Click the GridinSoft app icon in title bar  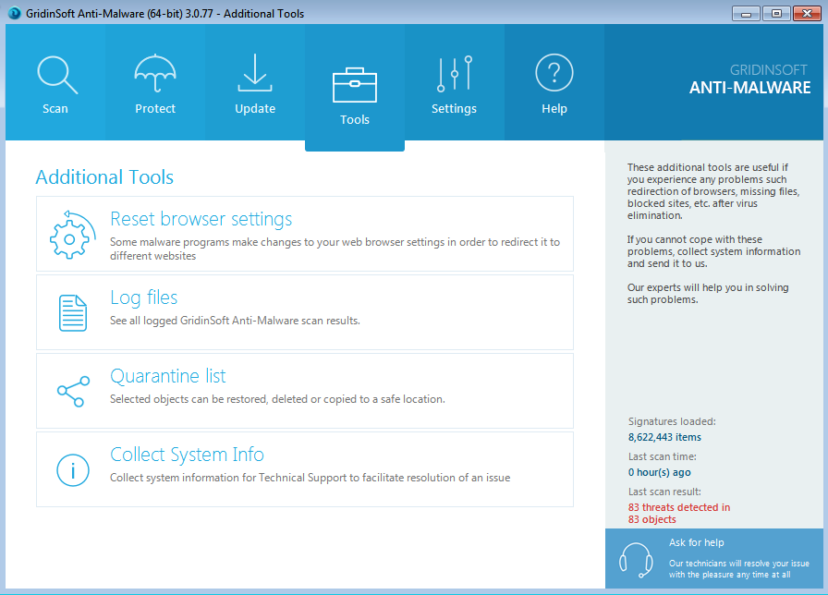pos(14,13)
